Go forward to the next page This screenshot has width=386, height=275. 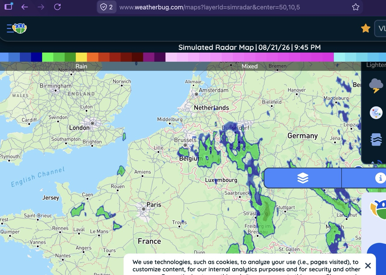click(41, 7)
